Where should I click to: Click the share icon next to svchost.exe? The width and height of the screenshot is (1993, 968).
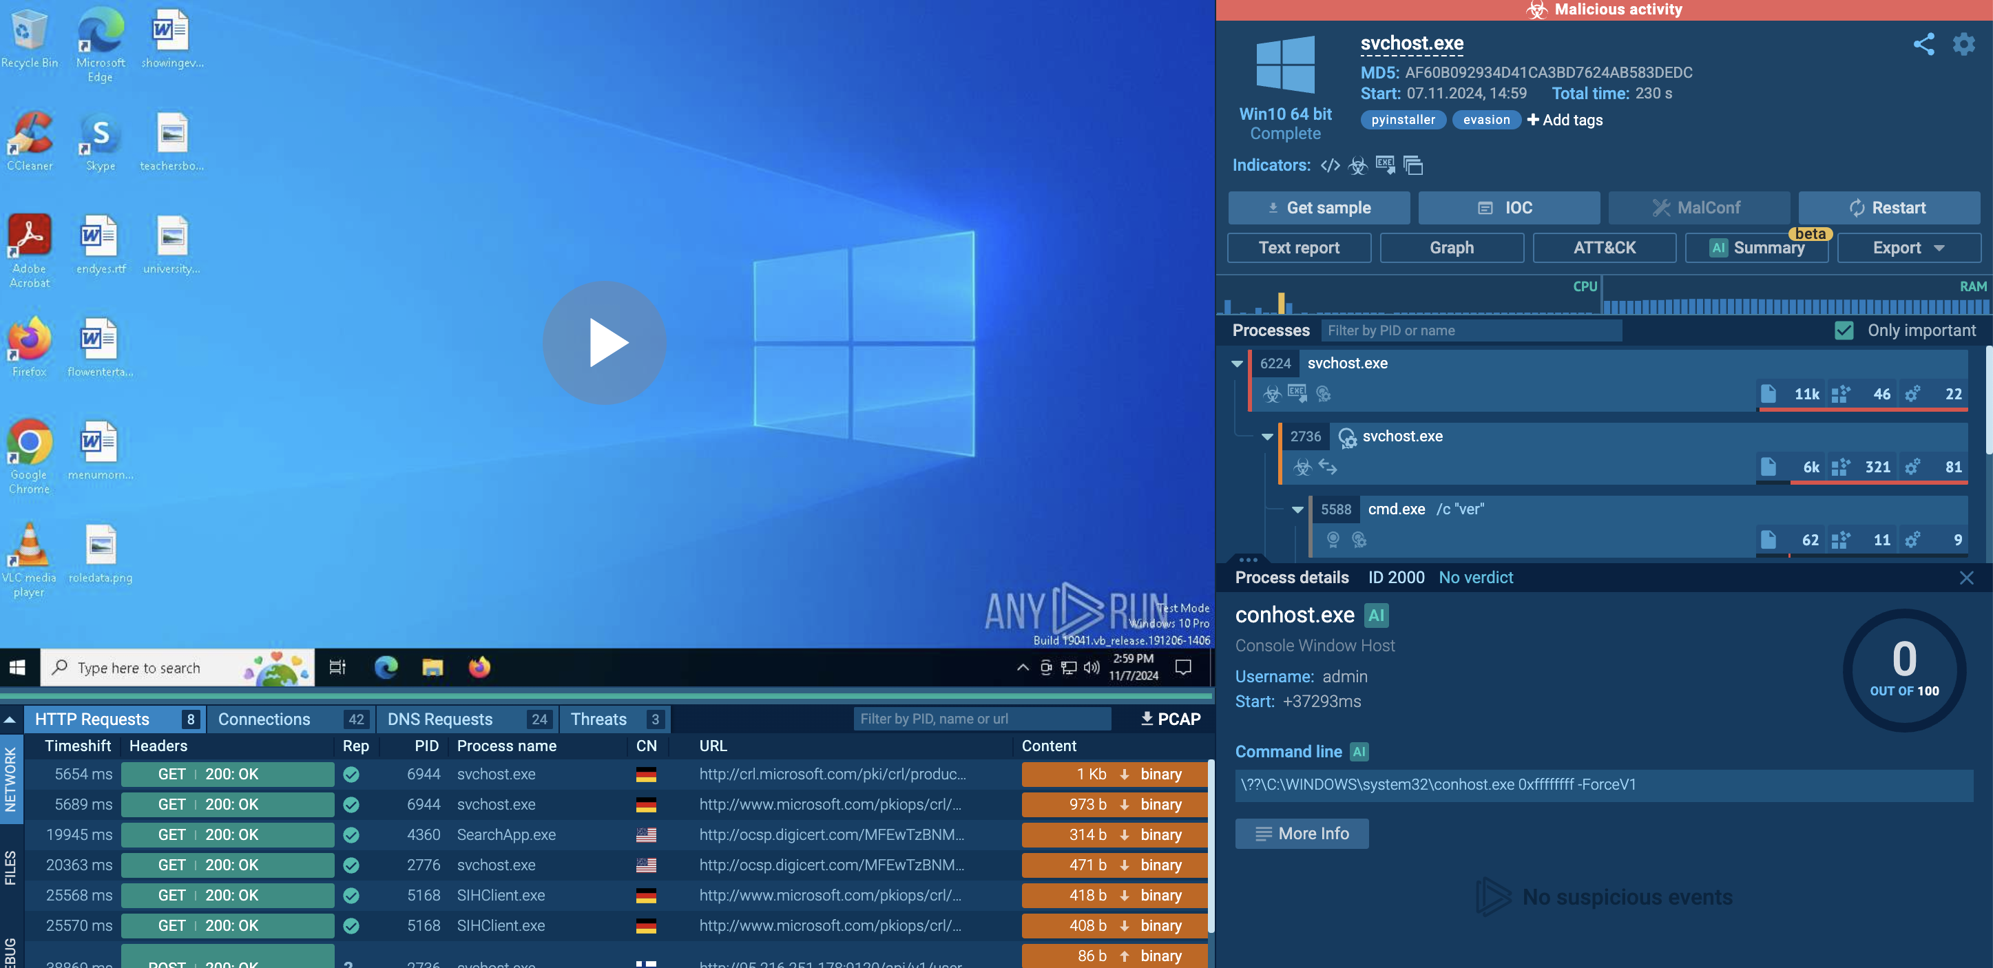point(1923,44)
